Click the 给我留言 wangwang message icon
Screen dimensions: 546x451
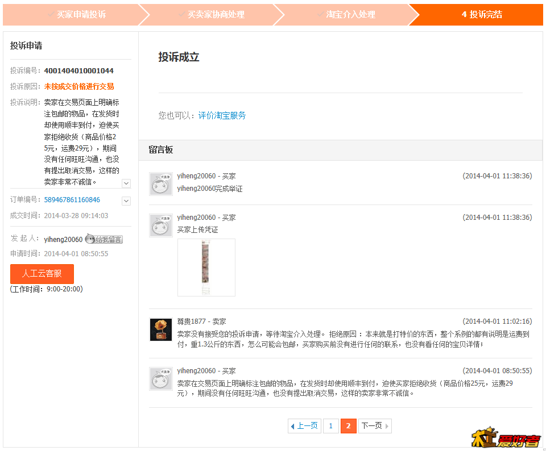tap(104, 239)
